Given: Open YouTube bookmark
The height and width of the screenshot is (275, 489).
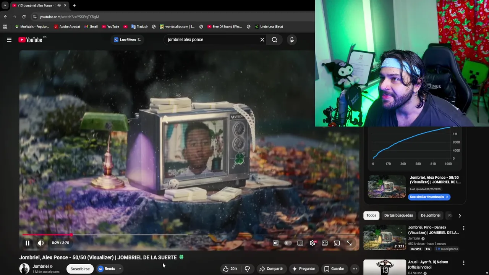Looking at the screenshot, I should (110, 27).
